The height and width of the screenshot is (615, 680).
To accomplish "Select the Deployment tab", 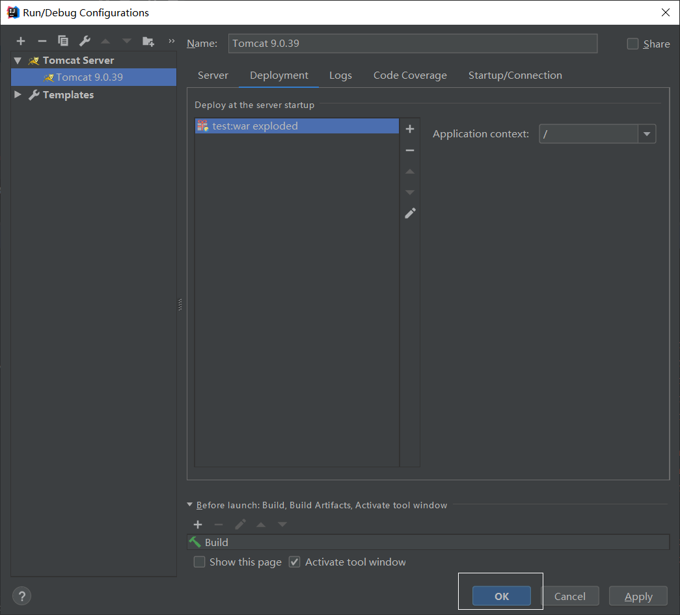I will coord(279,75).
